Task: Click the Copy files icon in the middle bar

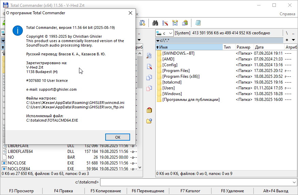Action: (x=149, y=77)
